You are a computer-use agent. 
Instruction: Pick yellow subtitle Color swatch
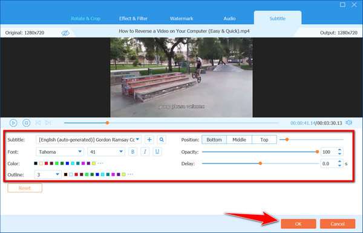tap(94, 163)
